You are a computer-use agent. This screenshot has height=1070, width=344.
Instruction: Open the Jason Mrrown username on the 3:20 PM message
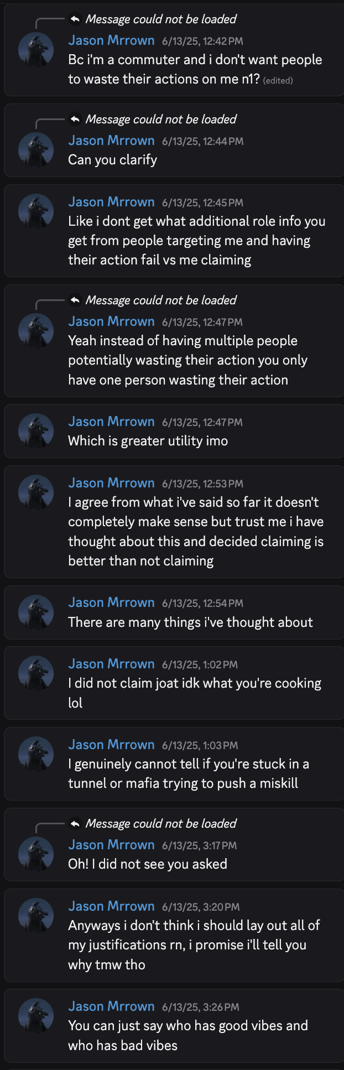click(x=111, y=906)
